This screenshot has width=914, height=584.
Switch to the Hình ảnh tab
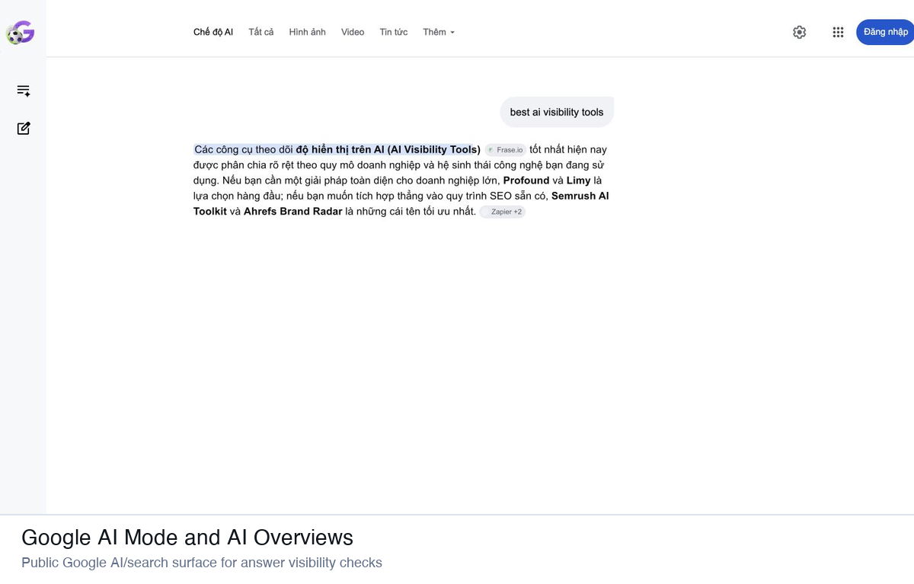(308, 32)
